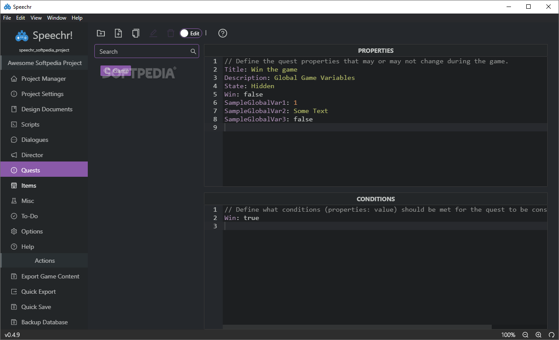Open the View menu
Image resolution: width=559 pixels, height=340 pixels.
tap(36, 18)
